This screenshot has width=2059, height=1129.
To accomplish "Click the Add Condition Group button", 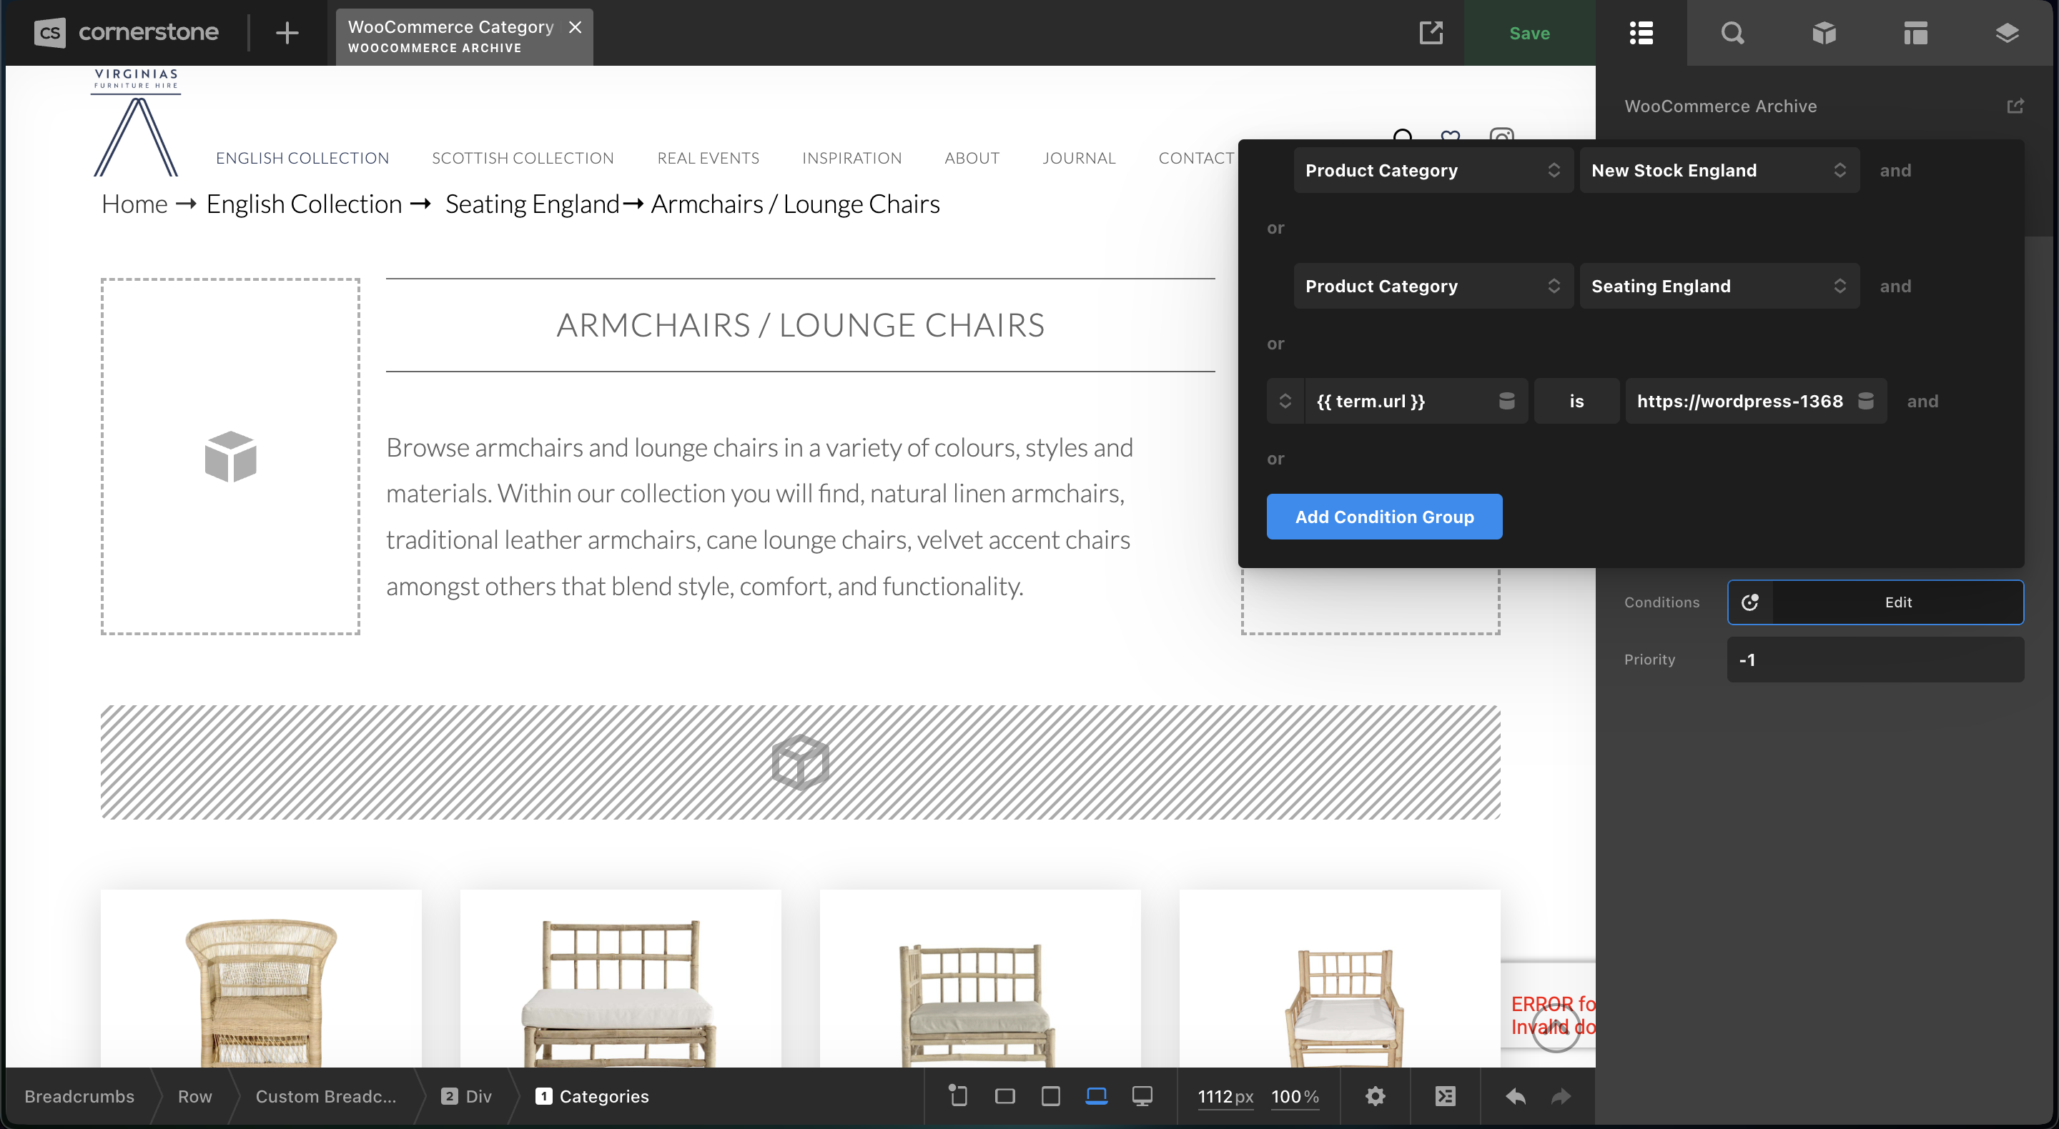I will point(1383,517).
